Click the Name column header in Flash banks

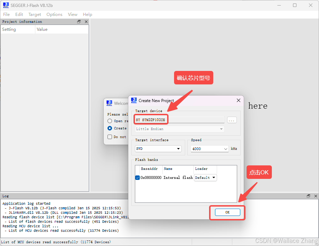pyautogui.click(x=178, y=169)
